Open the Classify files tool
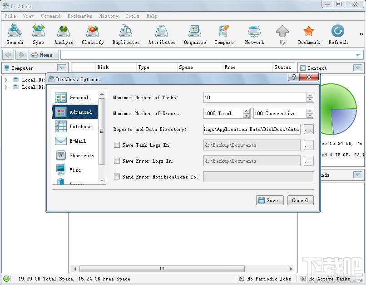Screen dimensions: 366x285 (x=93, y=34)
